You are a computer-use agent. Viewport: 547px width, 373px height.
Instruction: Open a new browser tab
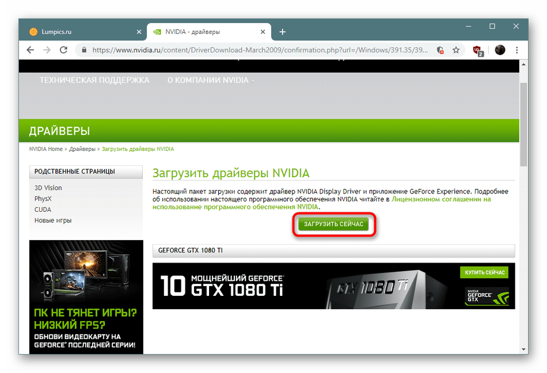282,32
